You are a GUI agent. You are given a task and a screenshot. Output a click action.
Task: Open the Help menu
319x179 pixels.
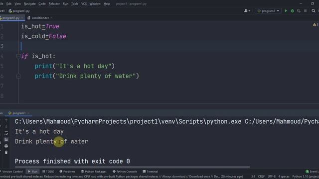pos(107,3)
